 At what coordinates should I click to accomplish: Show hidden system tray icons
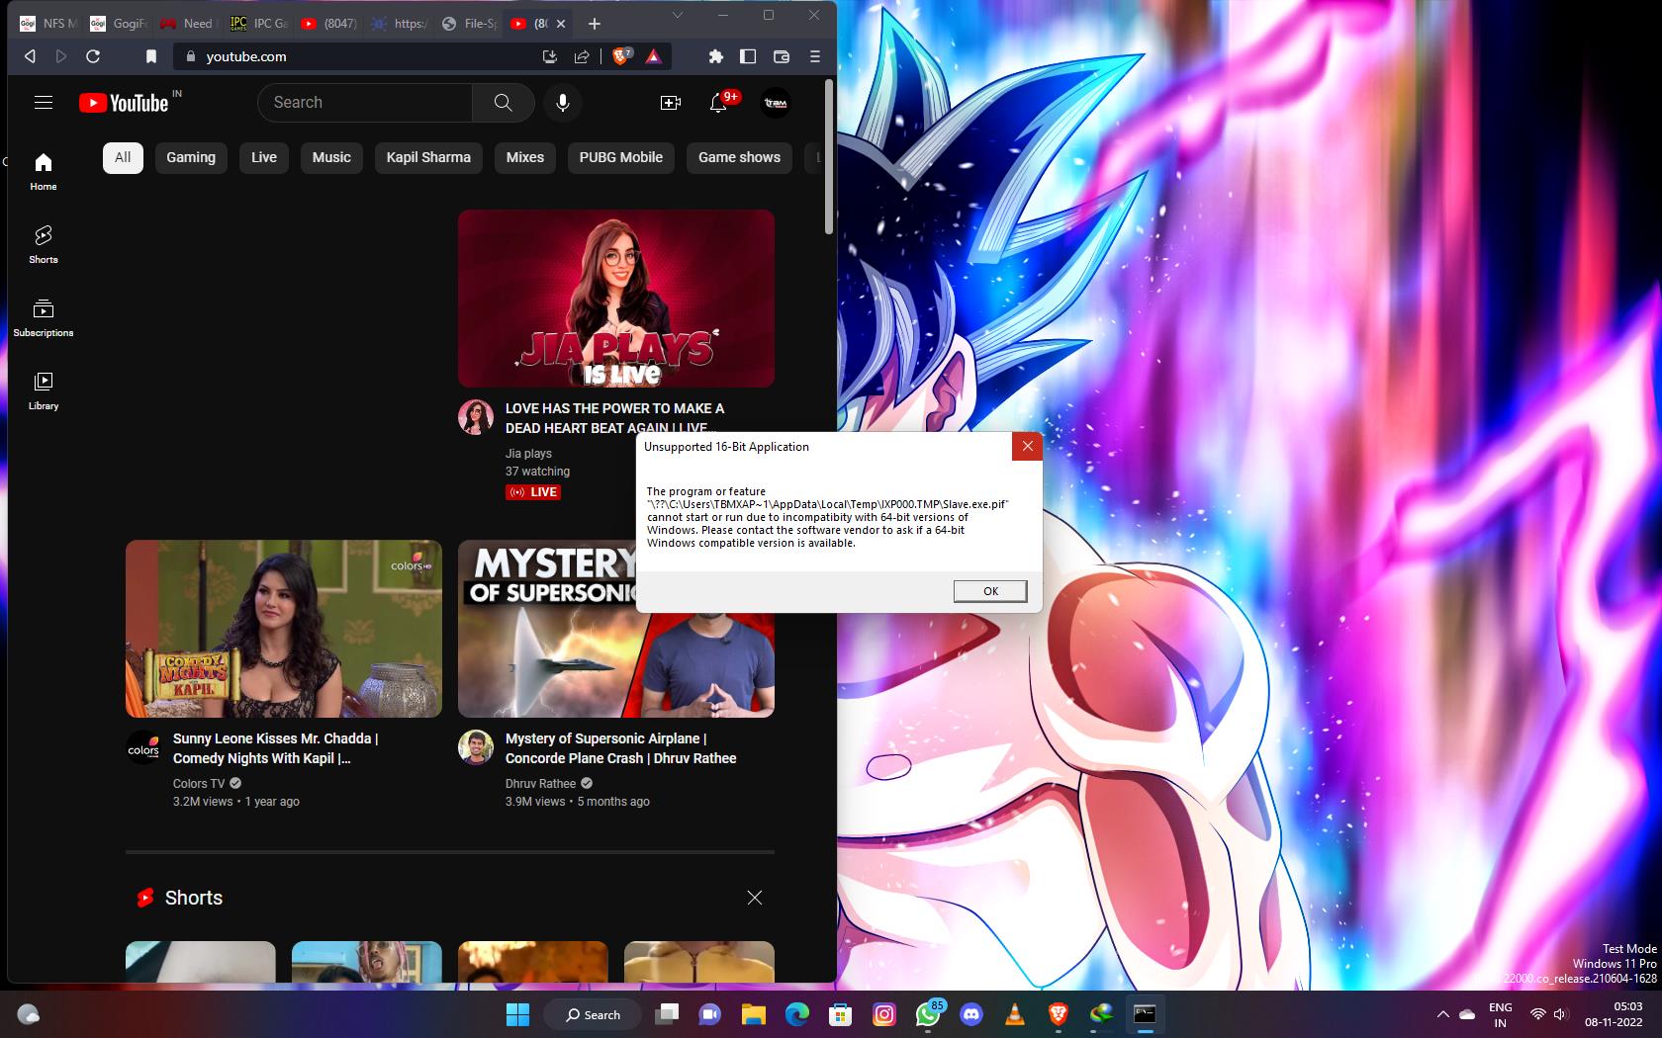(1442, 1014)
